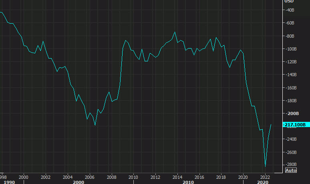Click the 2020 year tick label

click(243, 177)
